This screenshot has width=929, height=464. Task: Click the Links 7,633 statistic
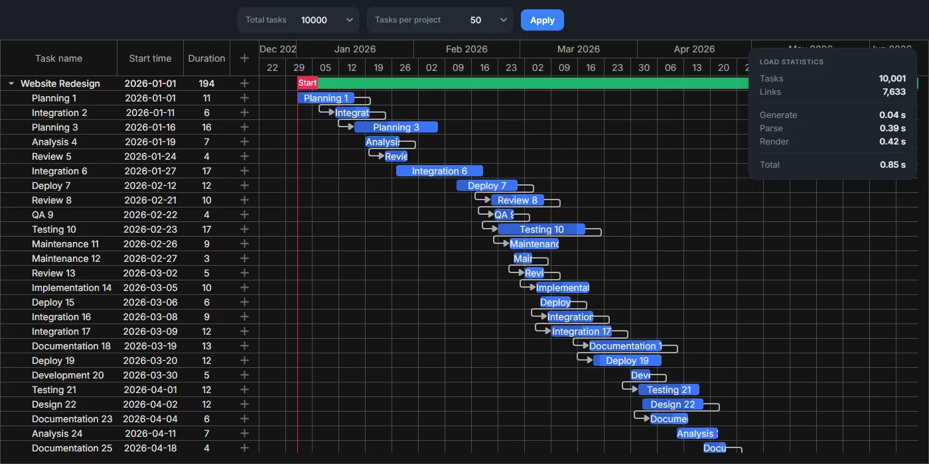(833, 91)
